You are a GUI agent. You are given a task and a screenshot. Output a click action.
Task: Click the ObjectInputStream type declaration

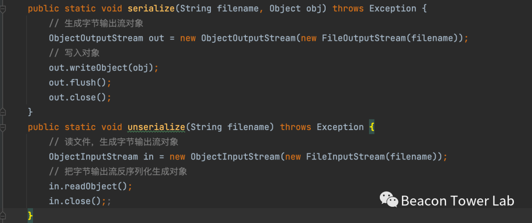click(93, 157)
